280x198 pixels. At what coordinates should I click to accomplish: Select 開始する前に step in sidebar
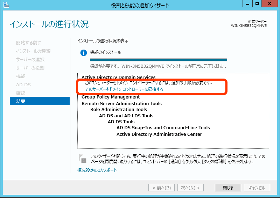(x=29, y=43)
